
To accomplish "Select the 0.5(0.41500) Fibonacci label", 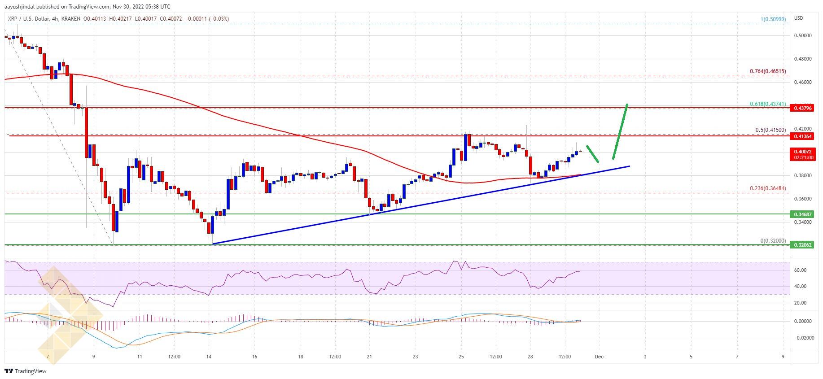I will tap(770, 130).
